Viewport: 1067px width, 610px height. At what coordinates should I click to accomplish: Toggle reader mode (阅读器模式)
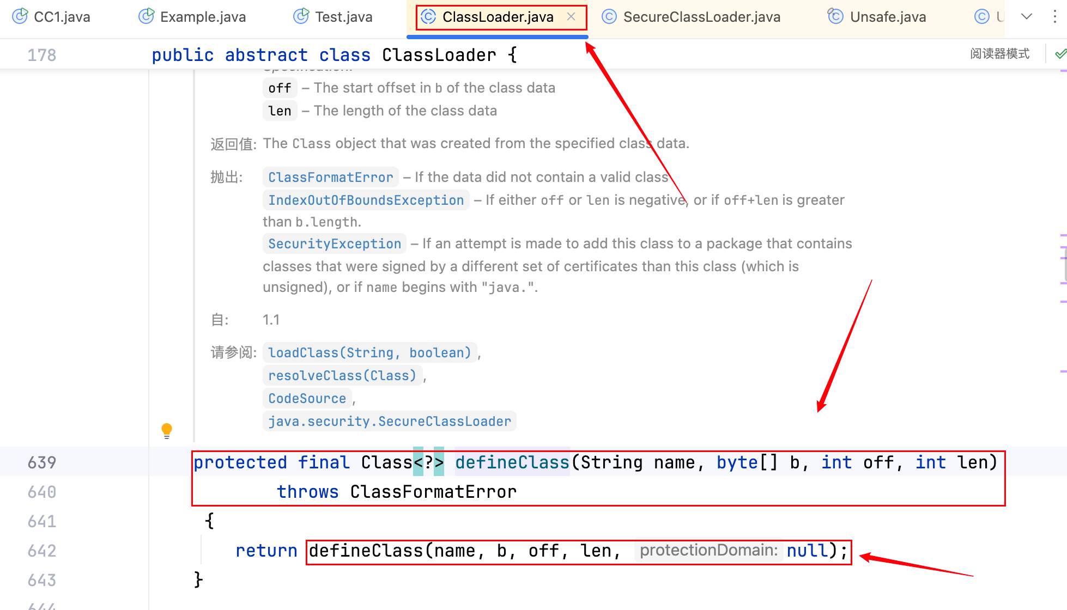(999, 54)
